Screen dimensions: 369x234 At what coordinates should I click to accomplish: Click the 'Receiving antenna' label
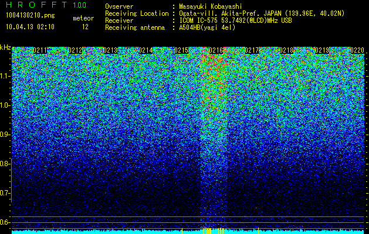point(135,27)
